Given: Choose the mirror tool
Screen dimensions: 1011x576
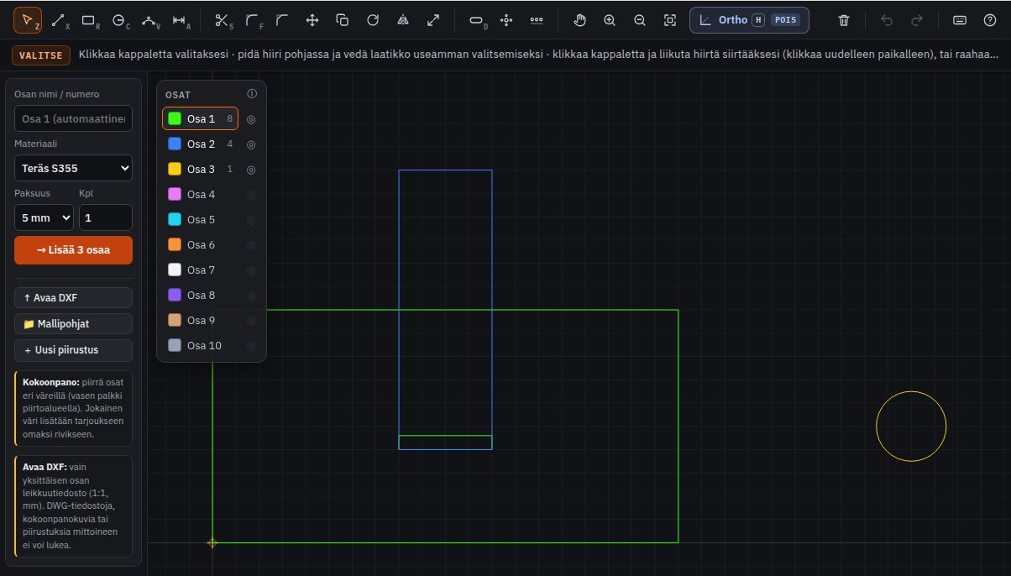Looking at the screenshot, I should click(403, 19).
